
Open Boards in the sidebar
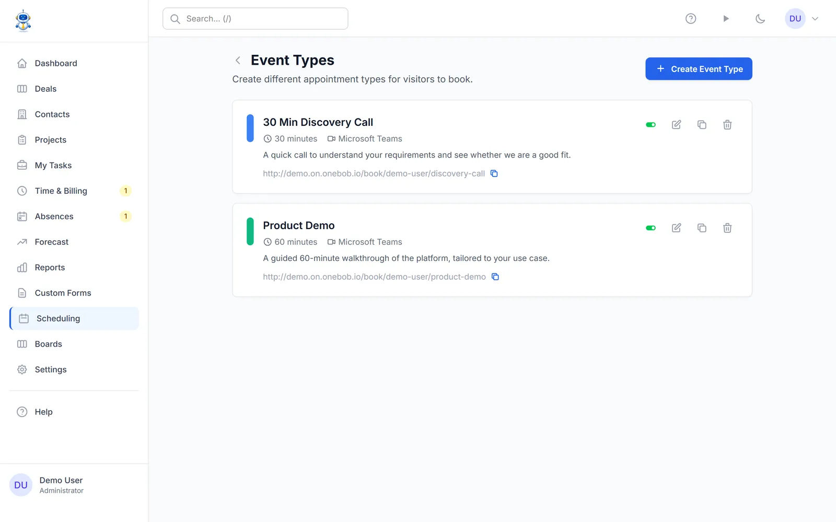[74, 344]
